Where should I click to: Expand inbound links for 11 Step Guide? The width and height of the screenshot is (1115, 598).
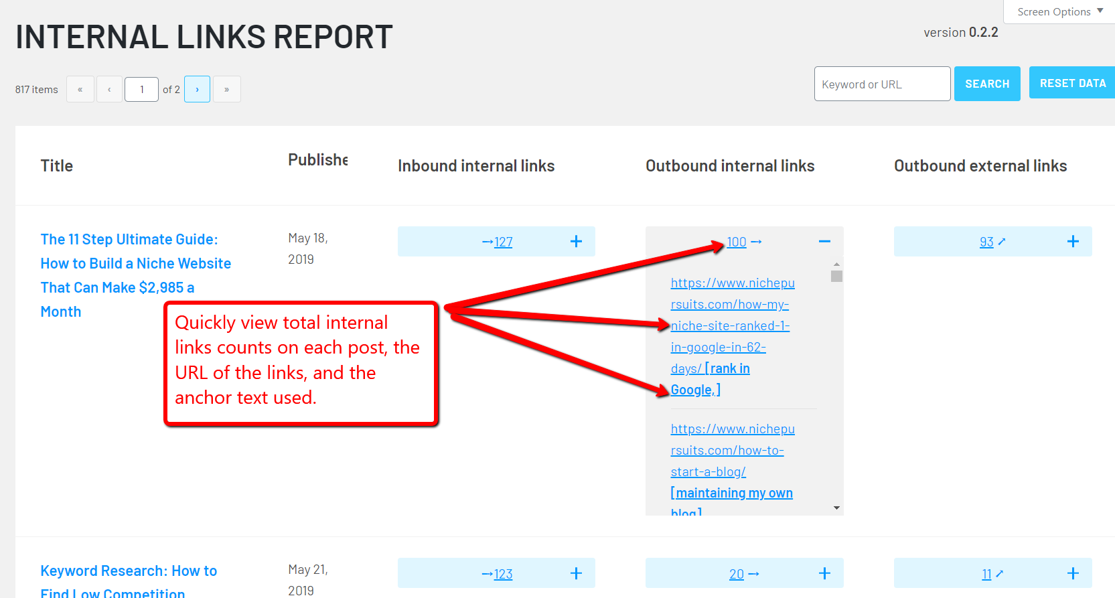point(576,242)
